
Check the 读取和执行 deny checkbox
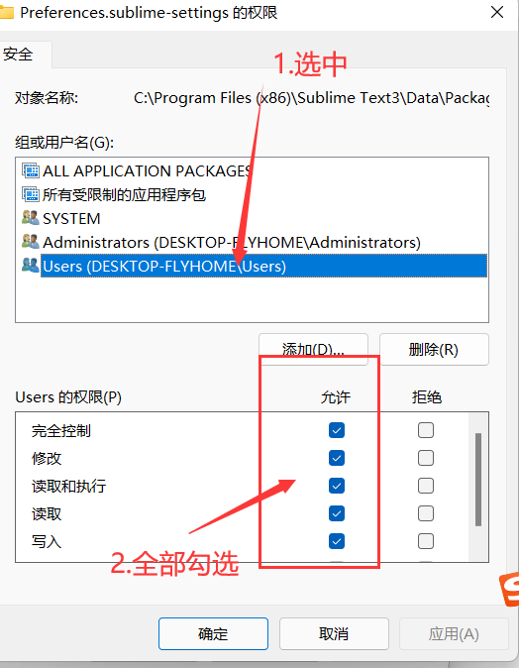coord(426,486)
